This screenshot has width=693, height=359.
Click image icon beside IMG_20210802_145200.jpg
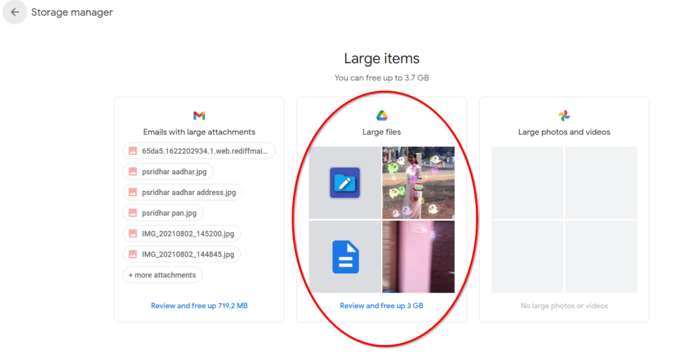point(133,234)
